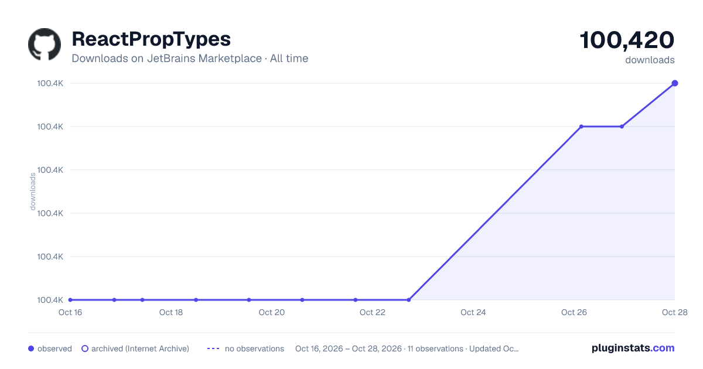Click the vertical 'downloads' axis title
703x369 pixels.
(x=33, y=192)
